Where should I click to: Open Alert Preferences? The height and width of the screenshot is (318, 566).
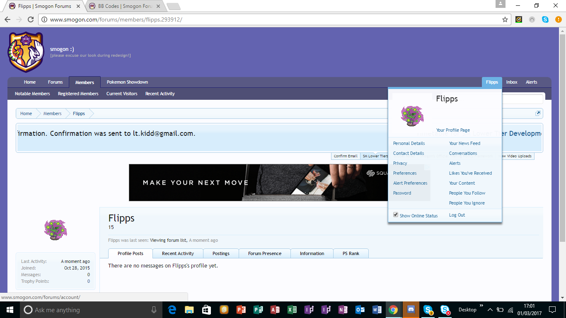(410, 183)
